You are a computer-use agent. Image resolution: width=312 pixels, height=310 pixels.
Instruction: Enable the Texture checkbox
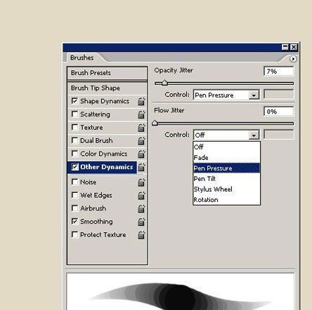tap(74, 127)
